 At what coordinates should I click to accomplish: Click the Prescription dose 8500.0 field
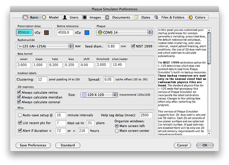click(x=24, y=32)
